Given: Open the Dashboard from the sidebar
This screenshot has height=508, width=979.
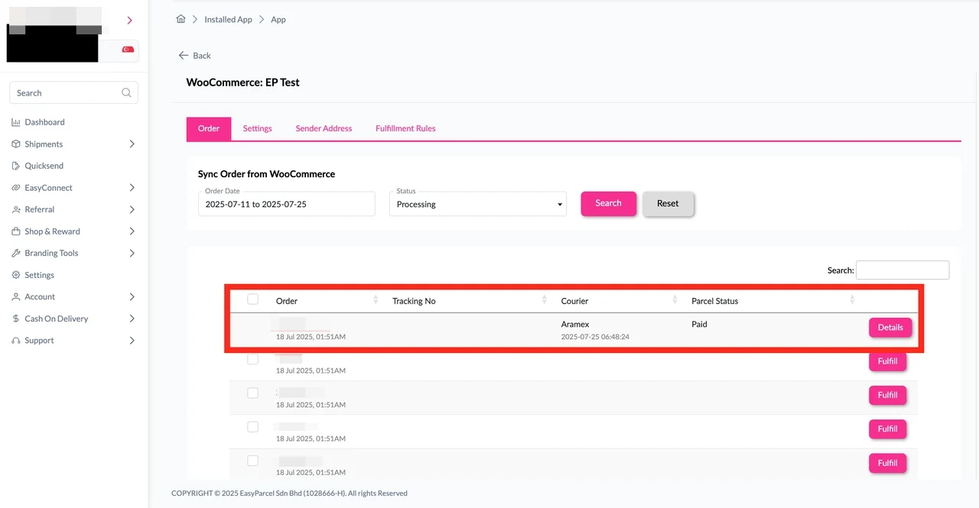Looking at the screenshot, I should pos(44,121).
